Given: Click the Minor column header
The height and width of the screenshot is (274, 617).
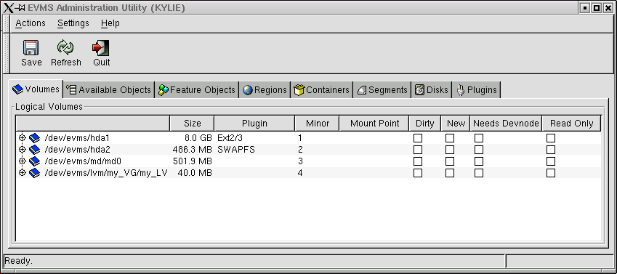Looking at the screenshot, I should 317,124.
